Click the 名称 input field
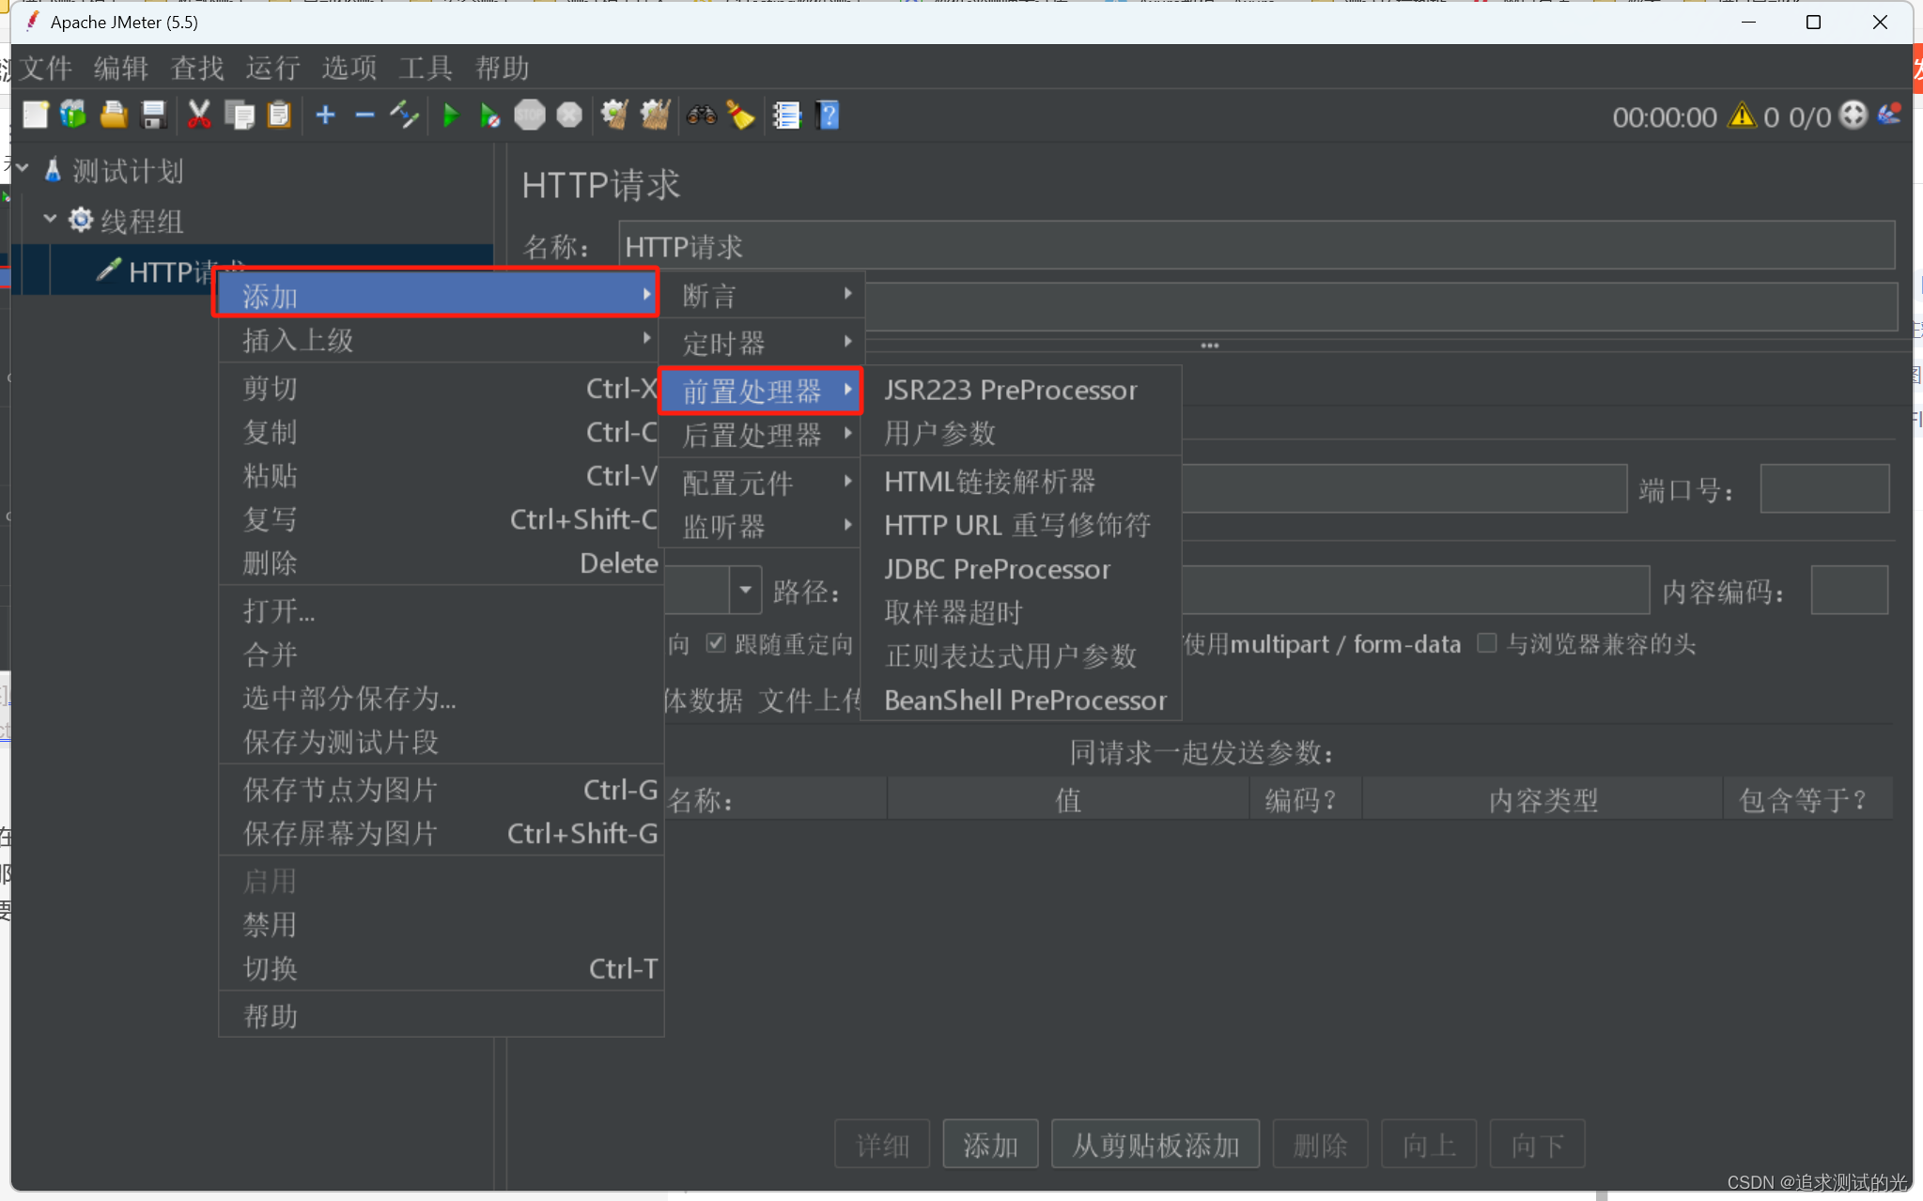Image resolution: width=1923 pixels, height=1201 pixels. point(1256,246)
